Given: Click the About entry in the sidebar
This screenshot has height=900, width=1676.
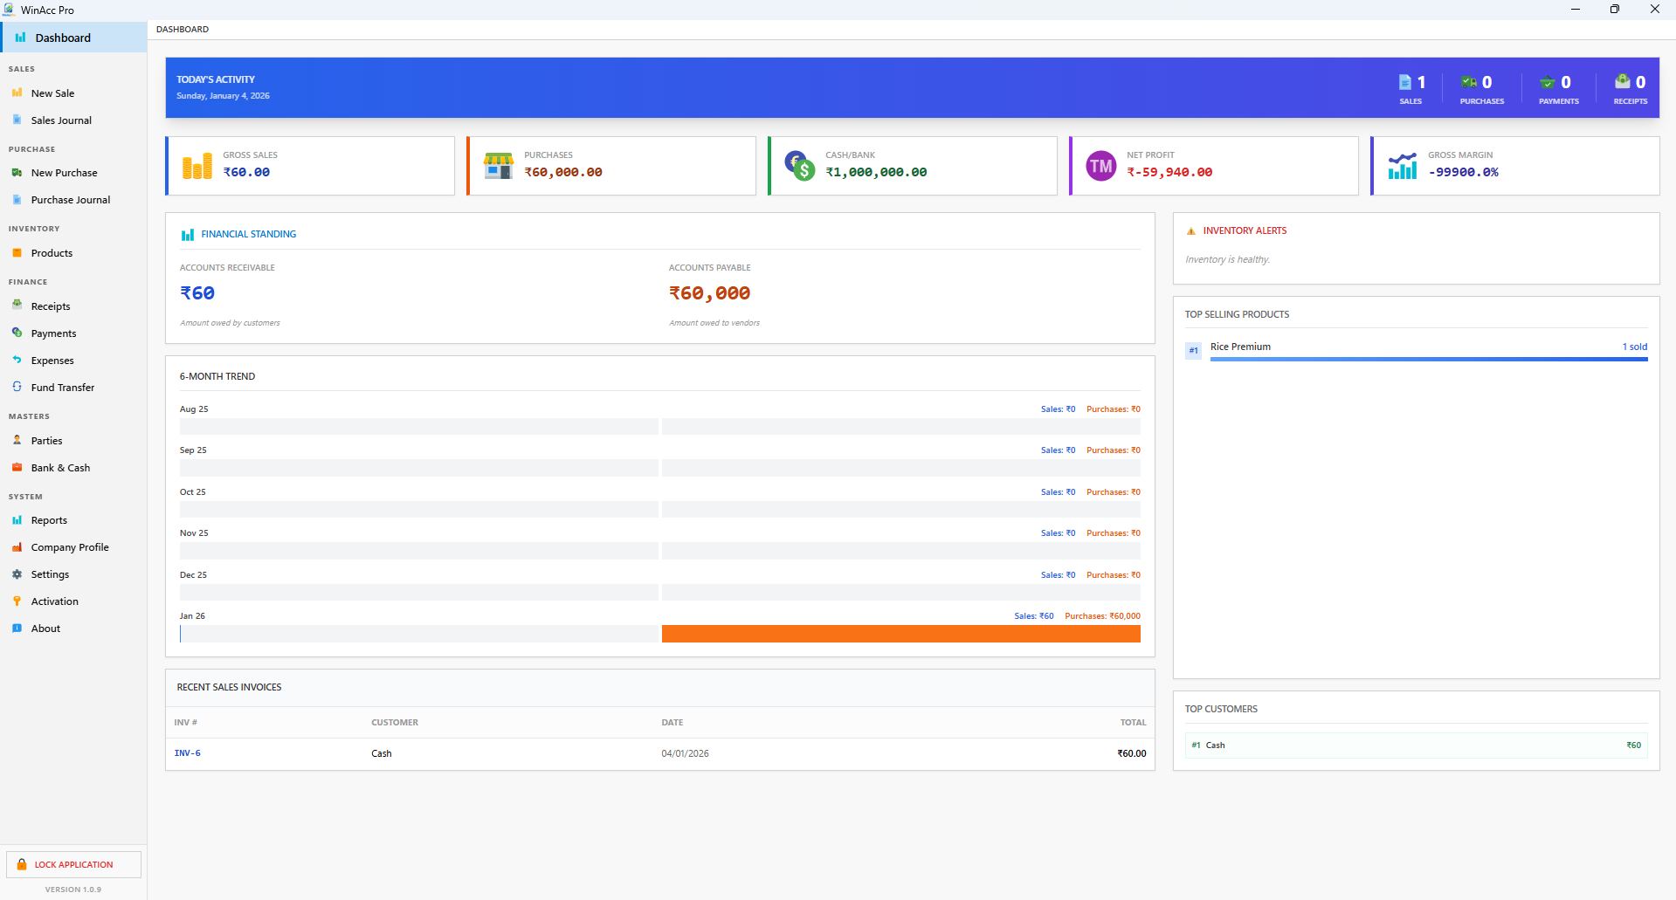Looking at the screenshot, I should [x=45, y=628].
